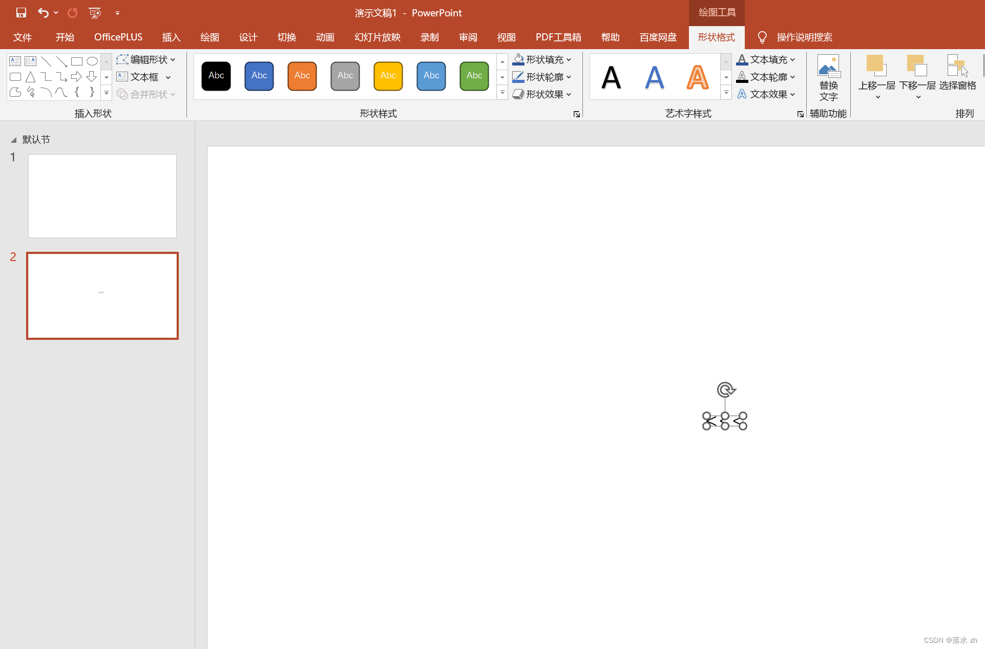The image size is (985, 649).
Task: Click the rotate handle above the shape
Action: click(x=725, y=390)
